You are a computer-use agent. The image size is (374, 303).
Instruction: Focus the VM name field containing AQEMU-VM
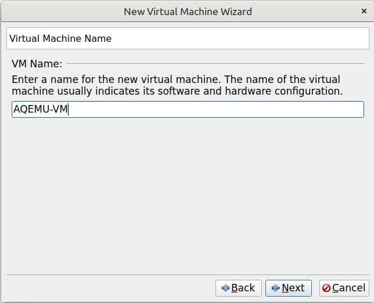pyautogui.click(x=188, y=110)
